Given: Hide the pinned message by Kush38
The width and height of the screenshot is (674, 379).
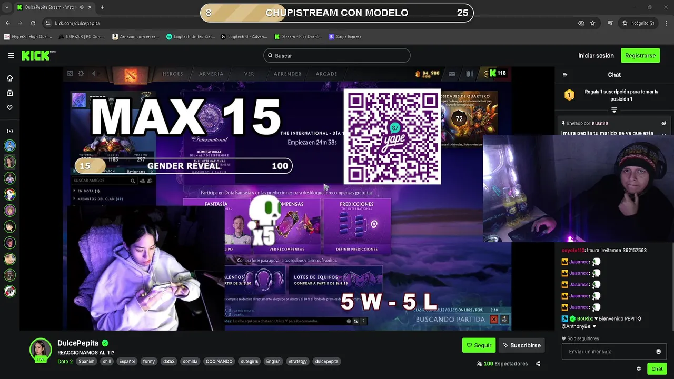Looking at the screenshot, I should coord(664,123).
